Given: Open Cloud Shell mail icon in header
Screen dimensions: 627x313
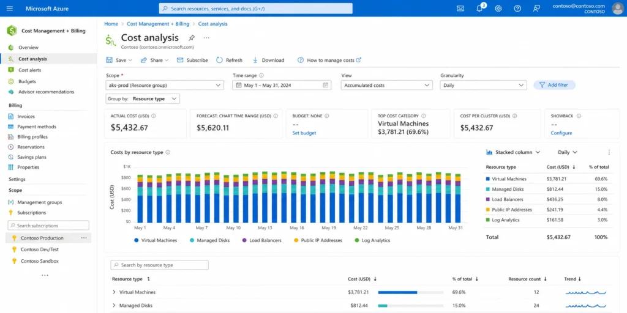Looking at the screenshot, I should click(x=460, y=9).
